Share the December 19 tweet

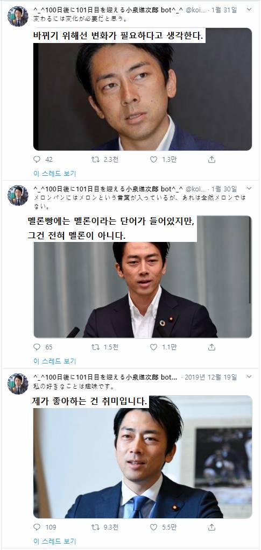coord(211,527)
